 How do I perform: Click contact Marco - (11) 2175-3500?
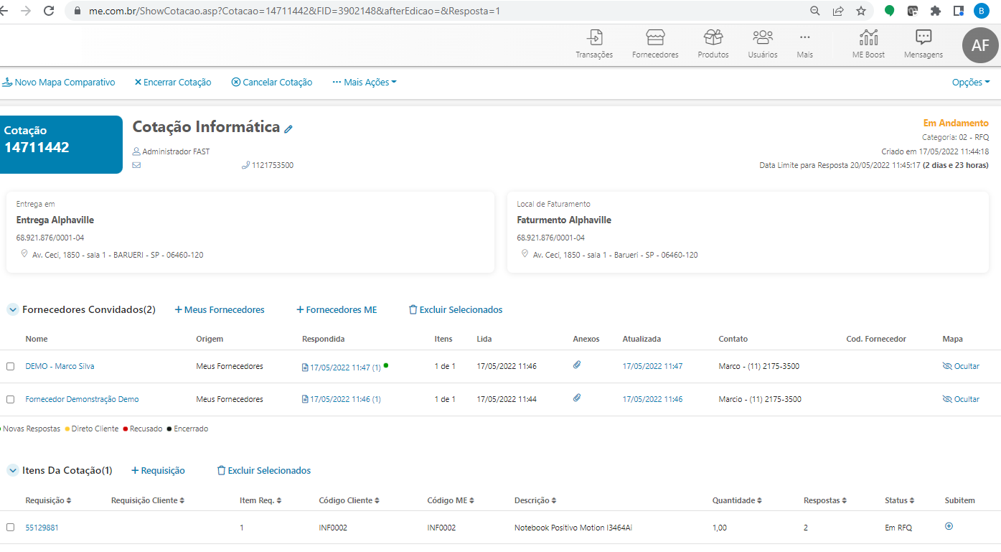pos(759,366)
